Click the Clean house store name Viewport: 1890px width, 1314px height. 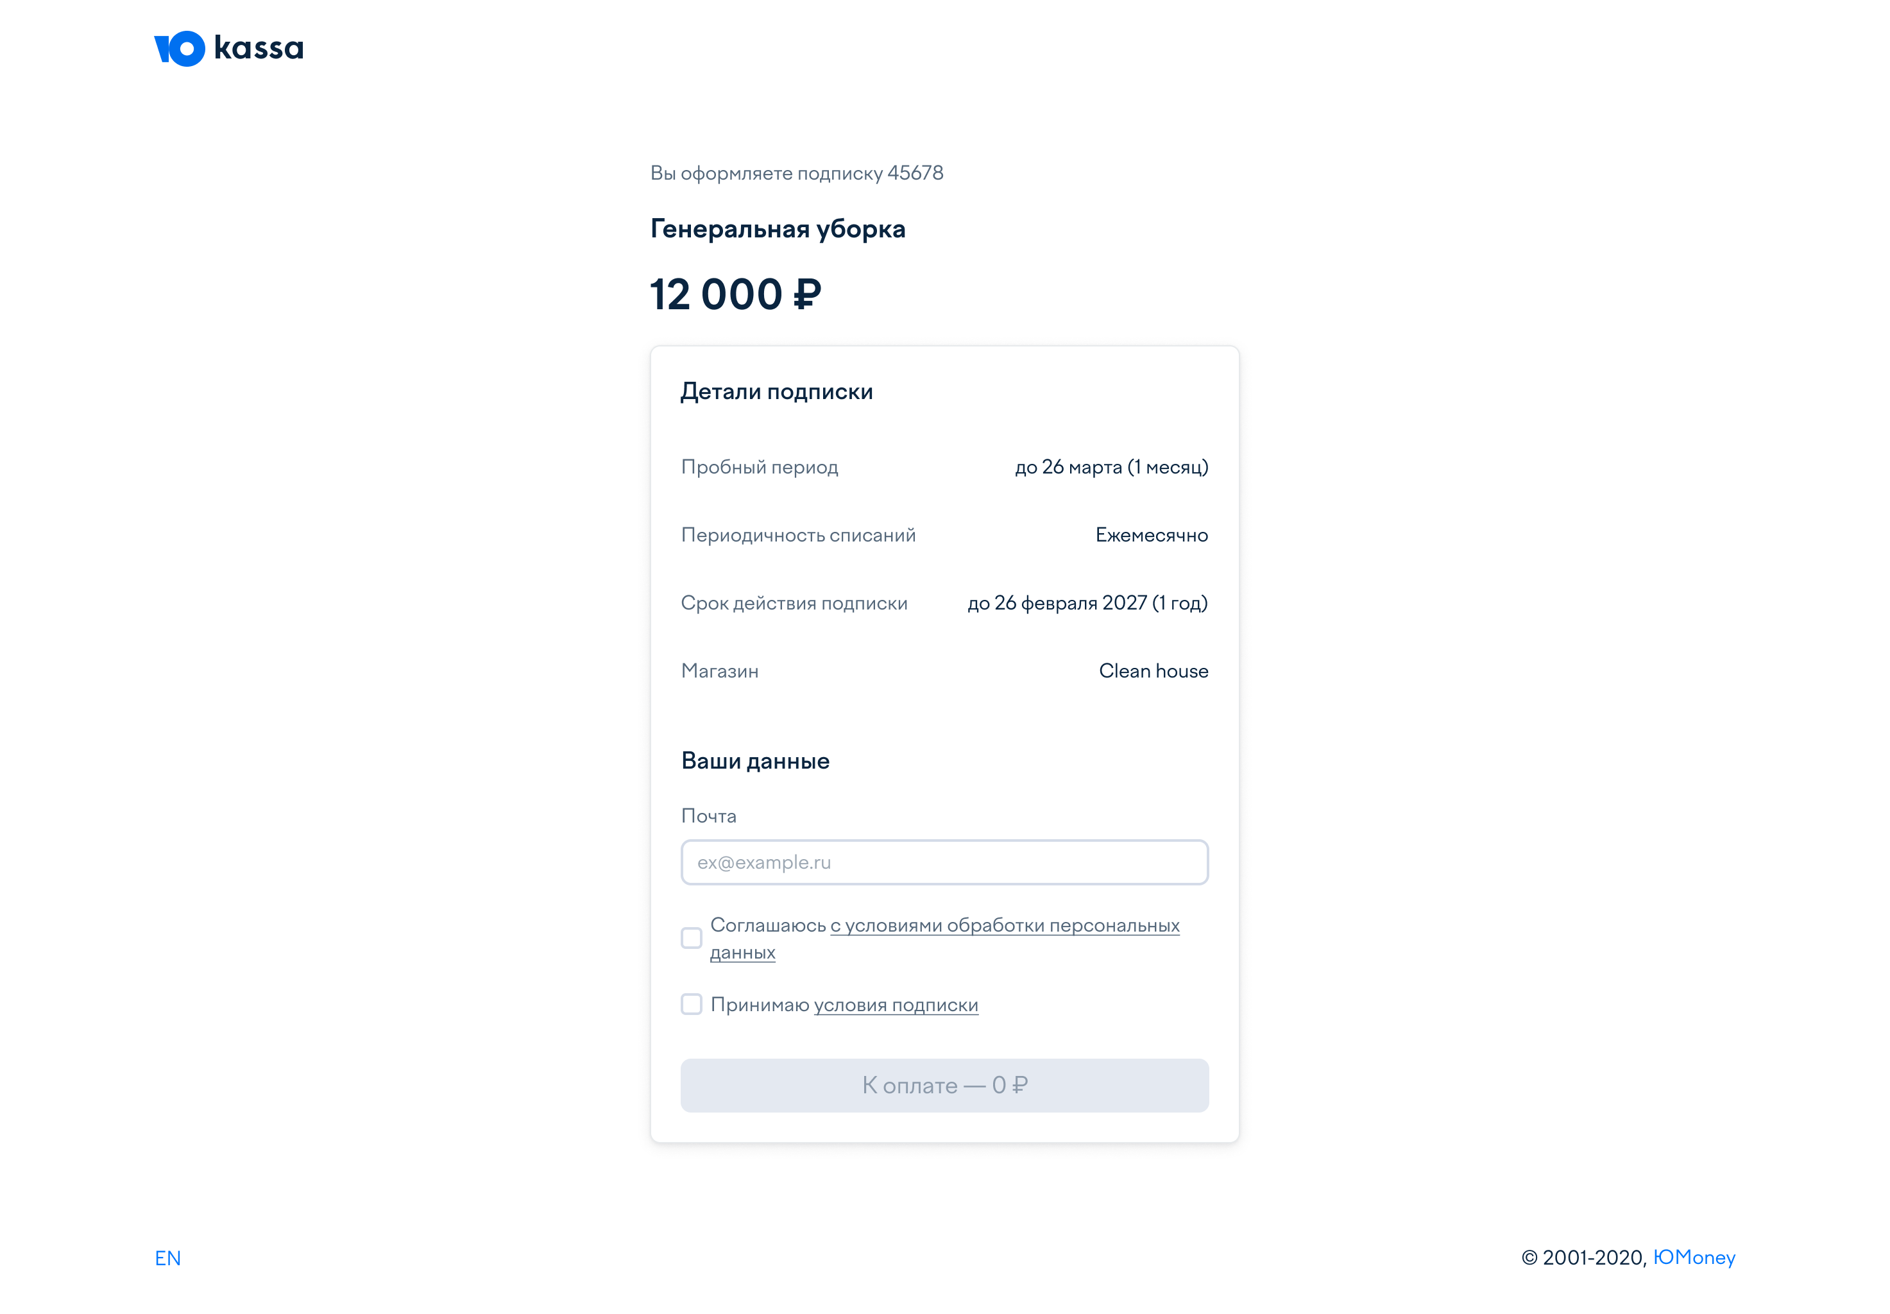click(1154, 671)
